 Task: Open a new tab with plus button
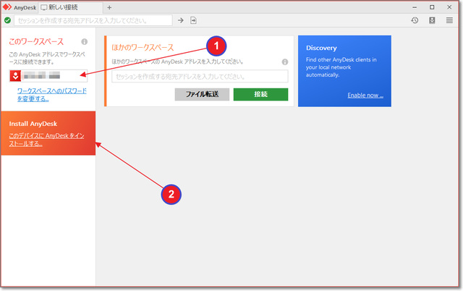click(109, 7)
